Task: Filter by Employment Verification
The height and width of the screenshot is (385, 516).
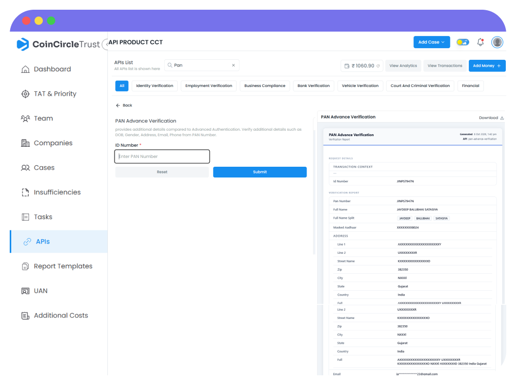Action: (208, 86)
